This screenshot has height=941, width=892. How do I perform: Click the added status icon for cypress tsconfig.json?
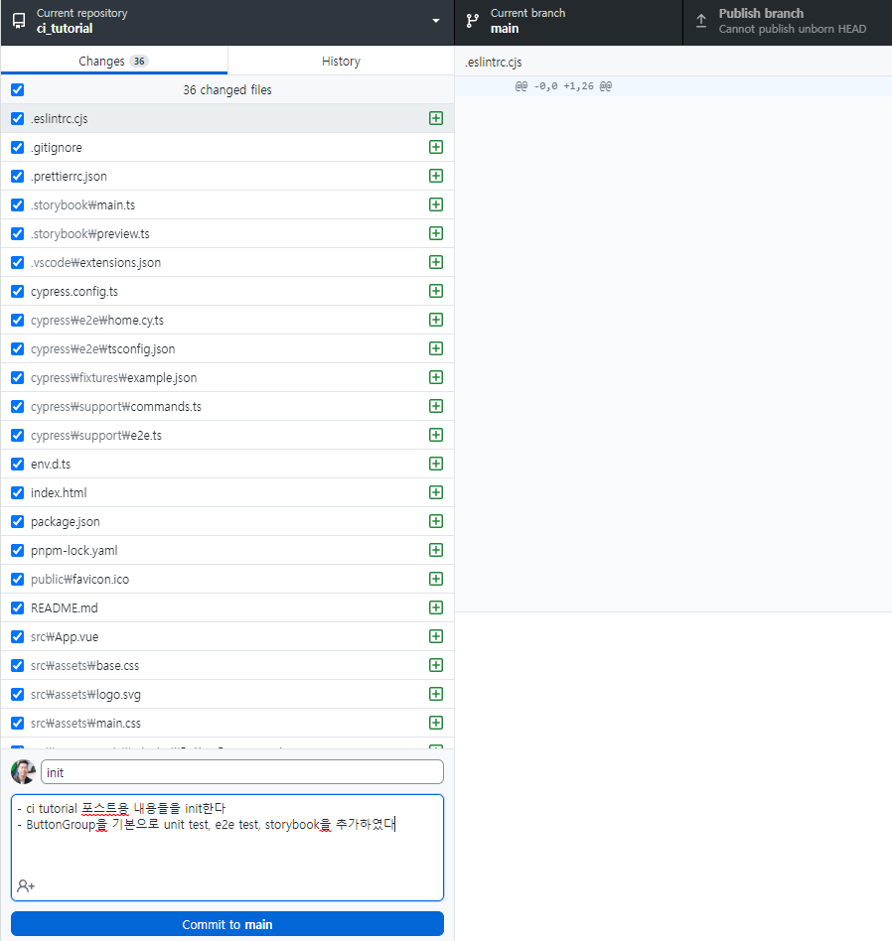436,348
